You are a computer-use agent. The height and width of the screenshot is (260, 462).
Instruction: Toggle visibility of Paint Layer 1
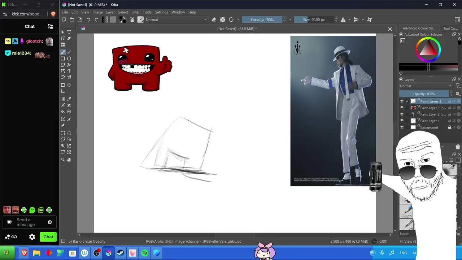402,121
